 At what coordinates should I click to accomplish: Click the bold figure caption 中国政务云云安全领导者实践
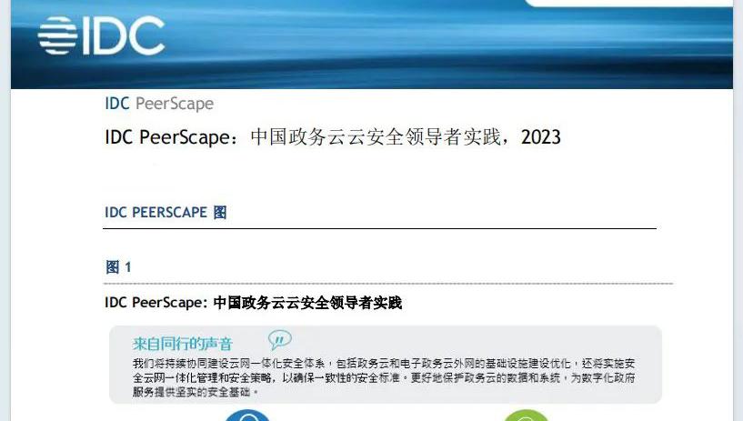click(307, 303)
